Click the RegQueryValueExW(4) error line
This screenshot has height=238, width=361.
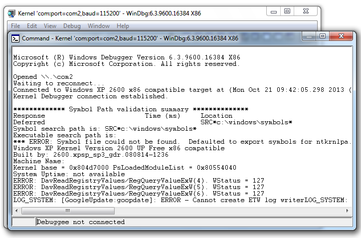(139, 181)
